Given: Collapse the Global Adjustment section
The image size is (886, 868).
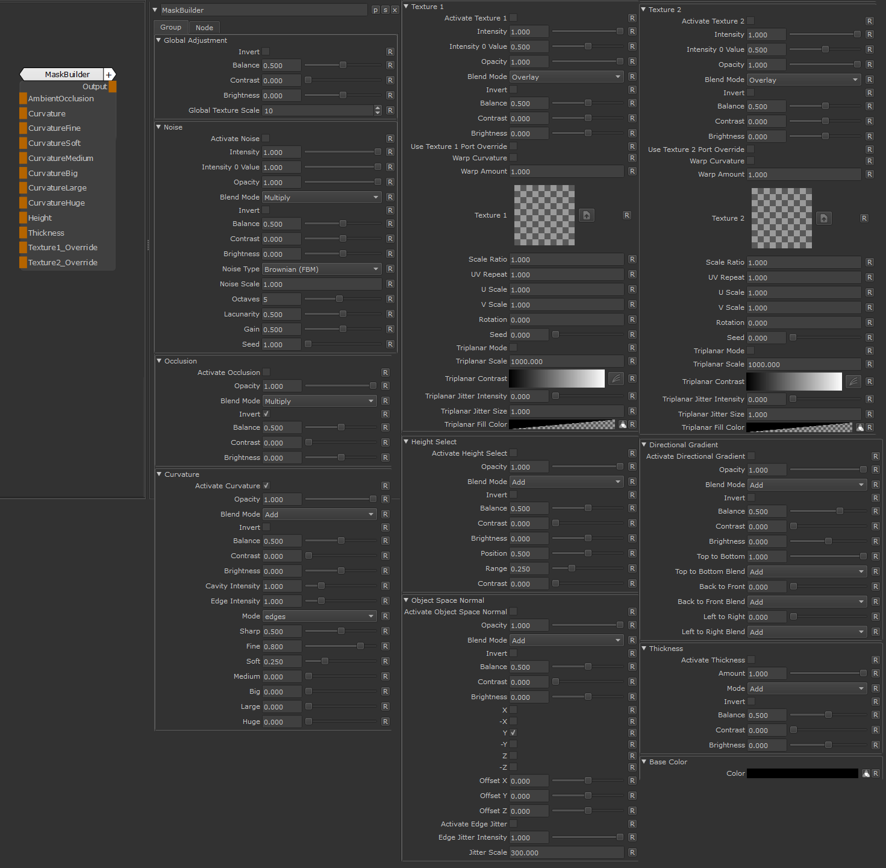Looking at the screenshot, I should 159,40.
